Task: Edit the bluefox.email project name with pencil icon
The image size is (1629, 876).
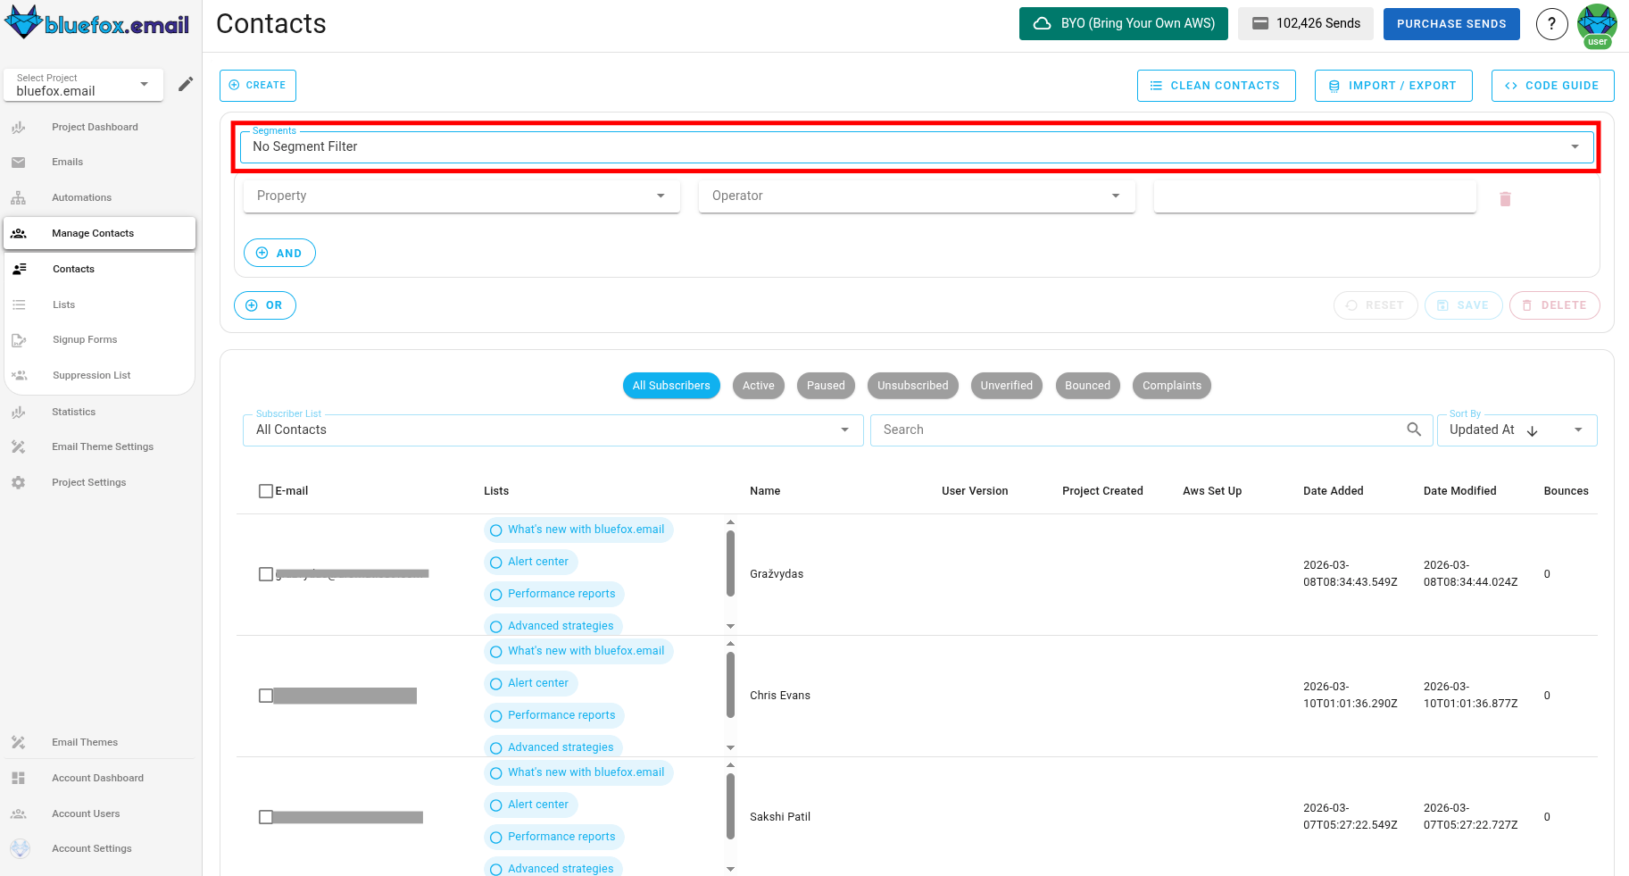Action: pyautogui.click(x=186, y=83)
